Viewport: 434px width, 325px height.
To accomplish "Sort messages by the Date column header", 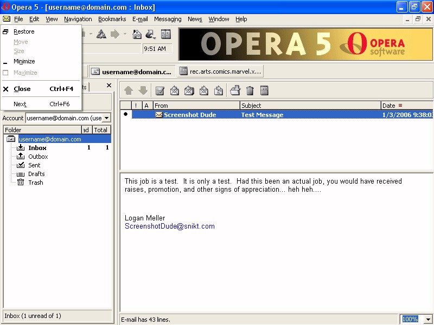I will pos(407,105).
